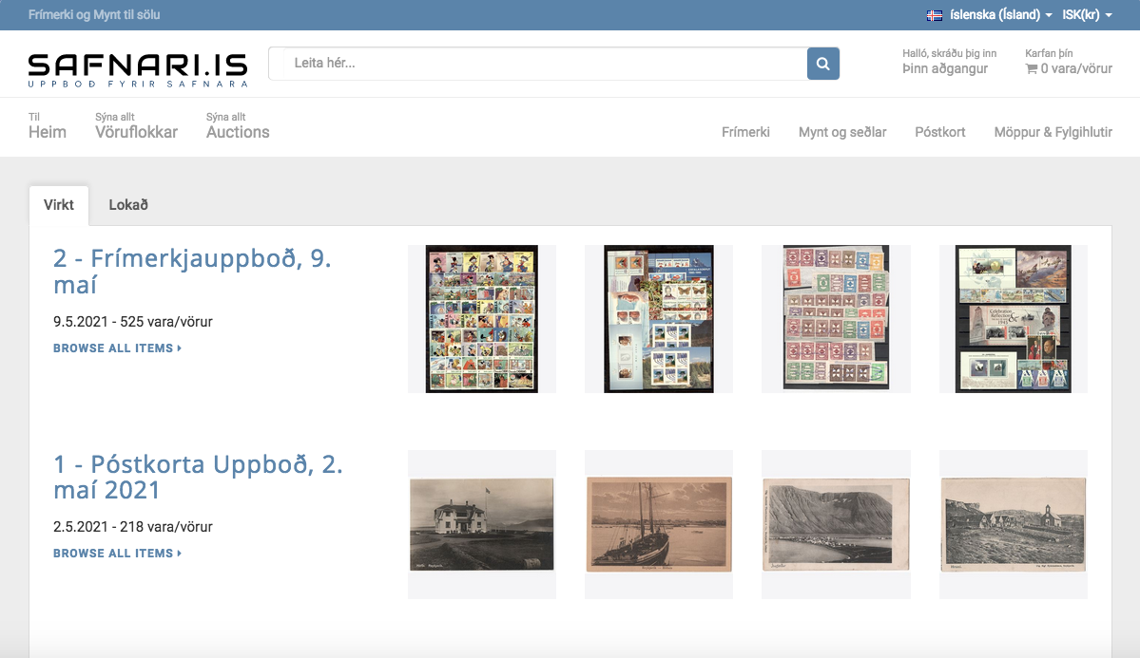This screenshot has width=1140, height=658.
Task: Click Browse All Items for Póstkorta Uppboð
Action: pos(117,554)
